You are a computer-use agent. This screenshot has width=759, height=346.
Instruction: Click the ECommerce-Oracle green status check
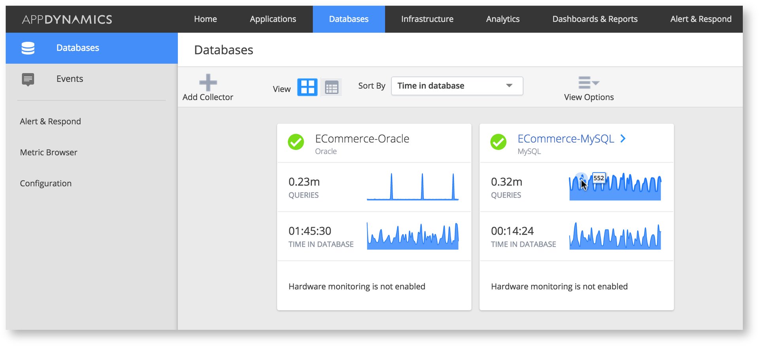coord(296,142)
